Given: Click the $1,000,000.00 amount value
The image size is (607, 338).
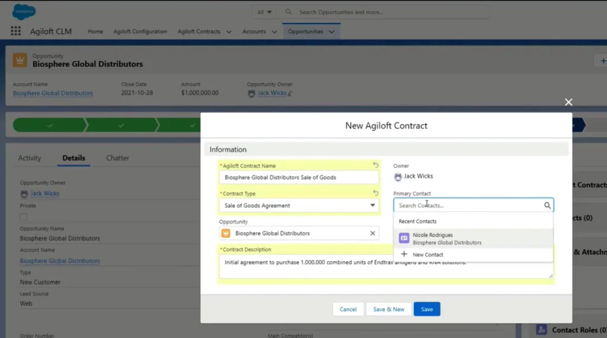Looking at the screenshot, I should (200, 93).
